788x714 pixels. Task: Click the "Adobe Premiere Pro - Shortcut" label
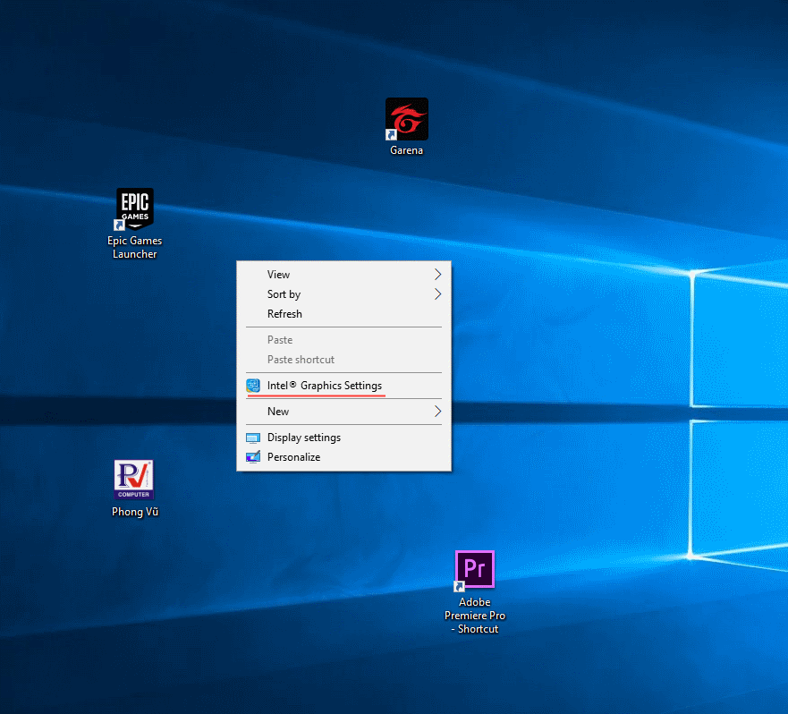pyautogui.click(x=475, y=616)
